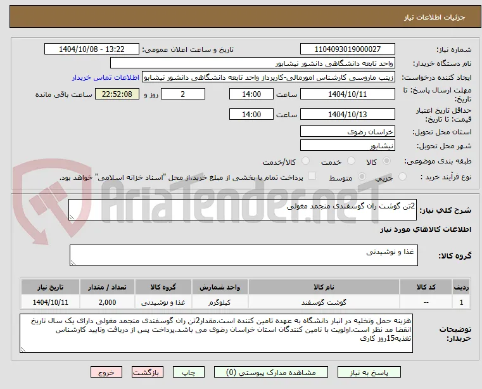The height and width of the screenshot is (389, 482).
Task: Click the کیلوگرم unit cell
Action: click(x=220, y=302)
